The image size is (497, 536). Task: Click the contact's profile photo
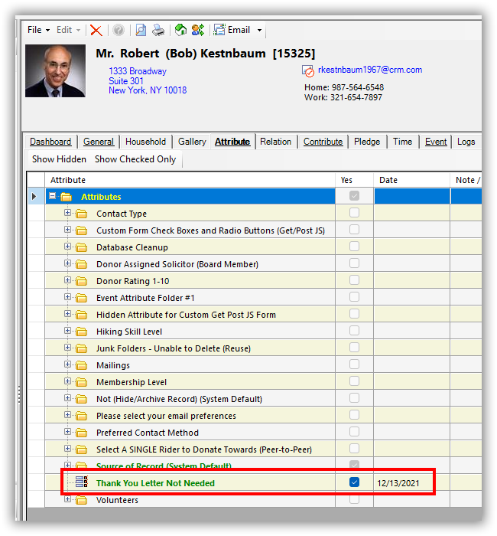55,70
